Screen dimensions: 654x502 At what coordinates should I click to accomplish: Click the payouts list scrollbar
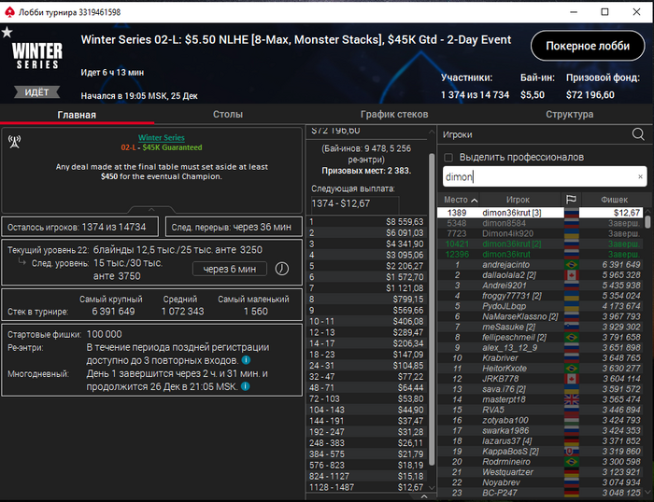pyautogui.click(x=432, y=309)
